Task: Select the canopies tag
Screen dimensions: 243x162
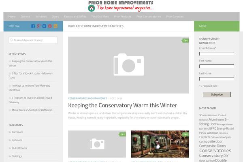Action: point(223,133)
